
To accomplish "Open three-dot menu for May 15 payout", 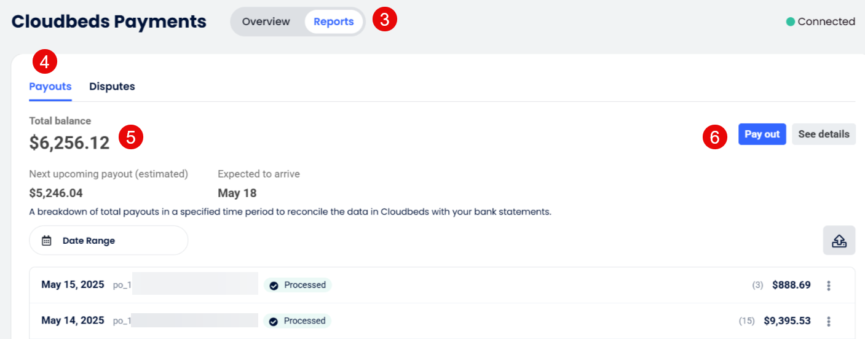I will tap(829, 286).
